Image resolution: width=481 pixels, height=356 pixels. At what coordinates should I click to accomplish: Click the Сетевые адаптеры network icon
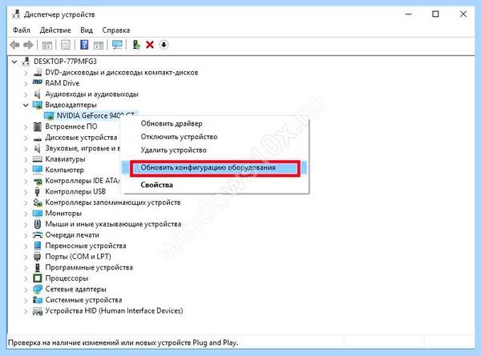click(x=38, y=289)
